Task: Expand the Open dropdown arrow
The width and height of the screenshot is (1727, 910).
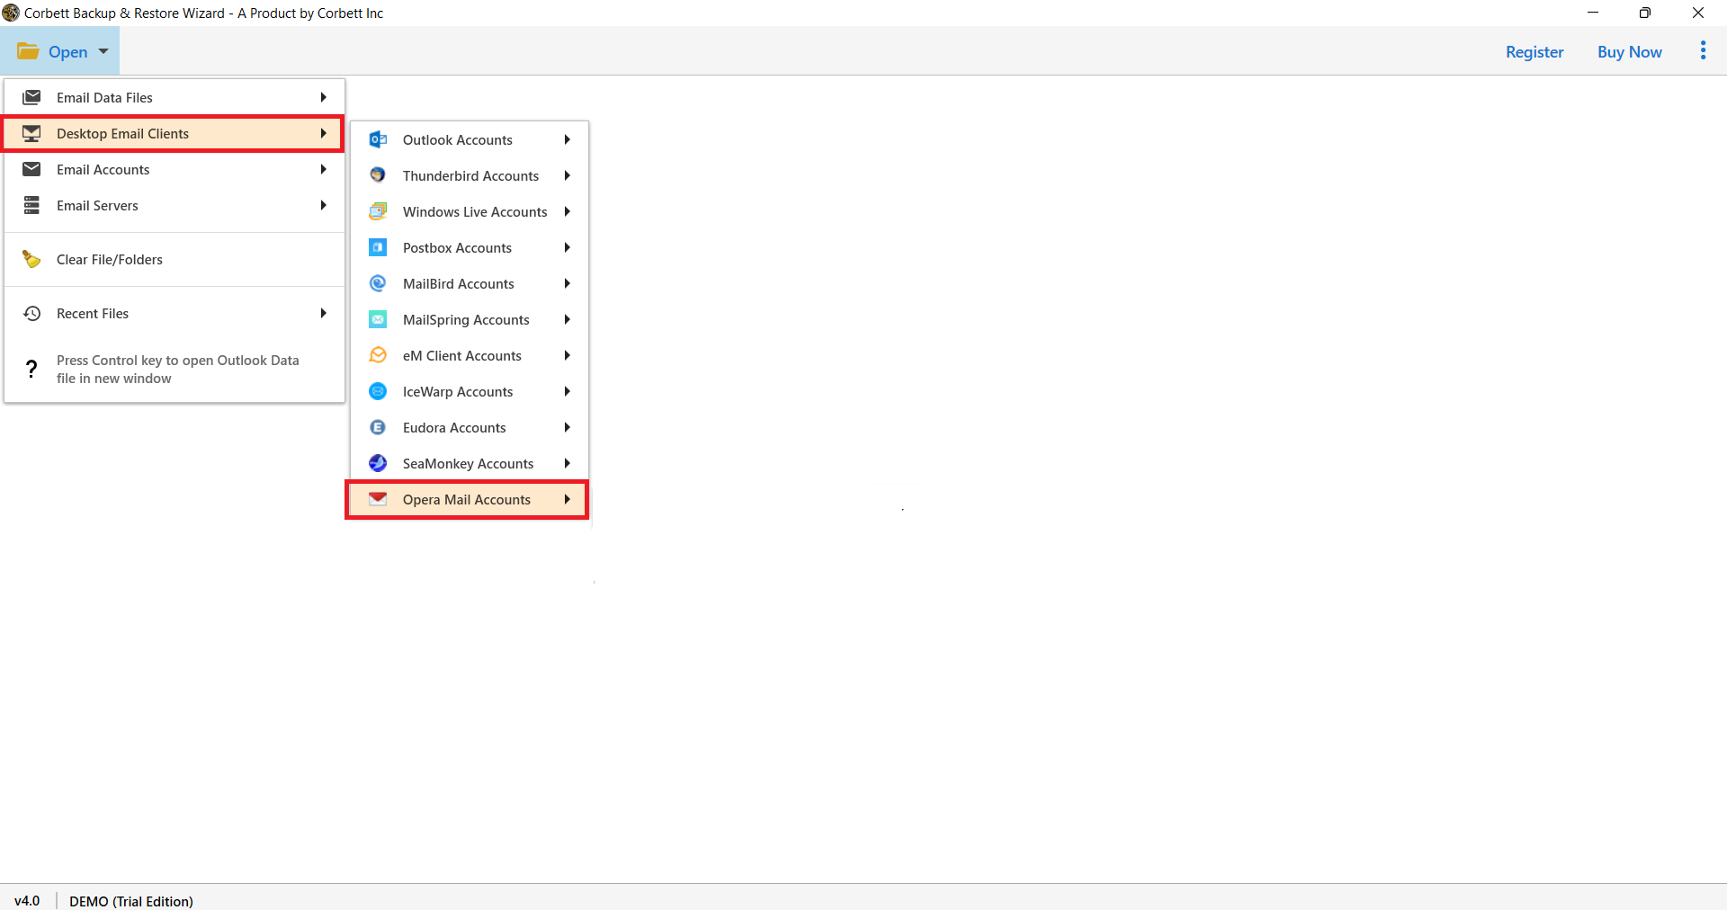Action: tap(103, 51)
